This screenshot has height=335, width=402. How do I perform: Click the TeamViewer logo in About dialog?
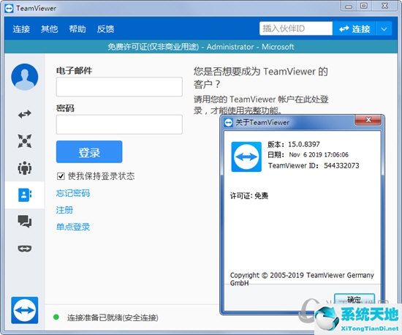[246, 157]
